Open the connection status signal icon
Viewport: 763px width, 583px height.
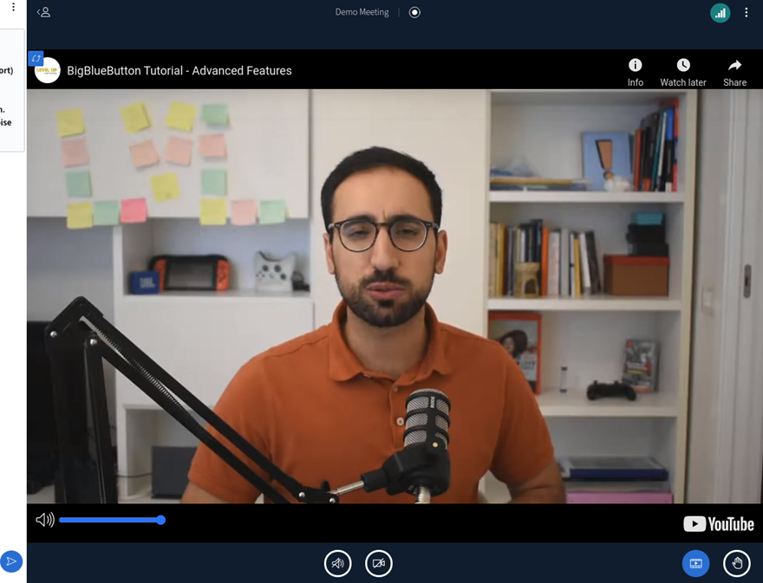point(720,13)
